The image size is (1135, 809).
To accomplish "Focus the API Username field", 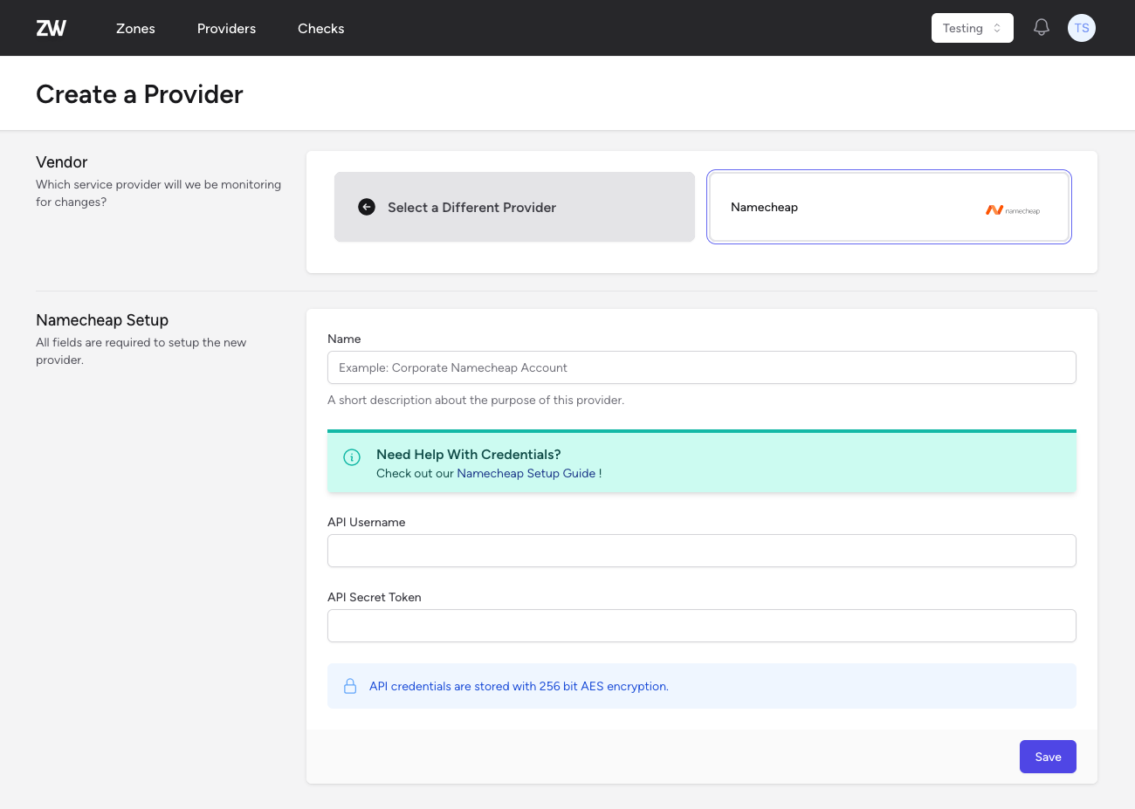I will (701, 551).
